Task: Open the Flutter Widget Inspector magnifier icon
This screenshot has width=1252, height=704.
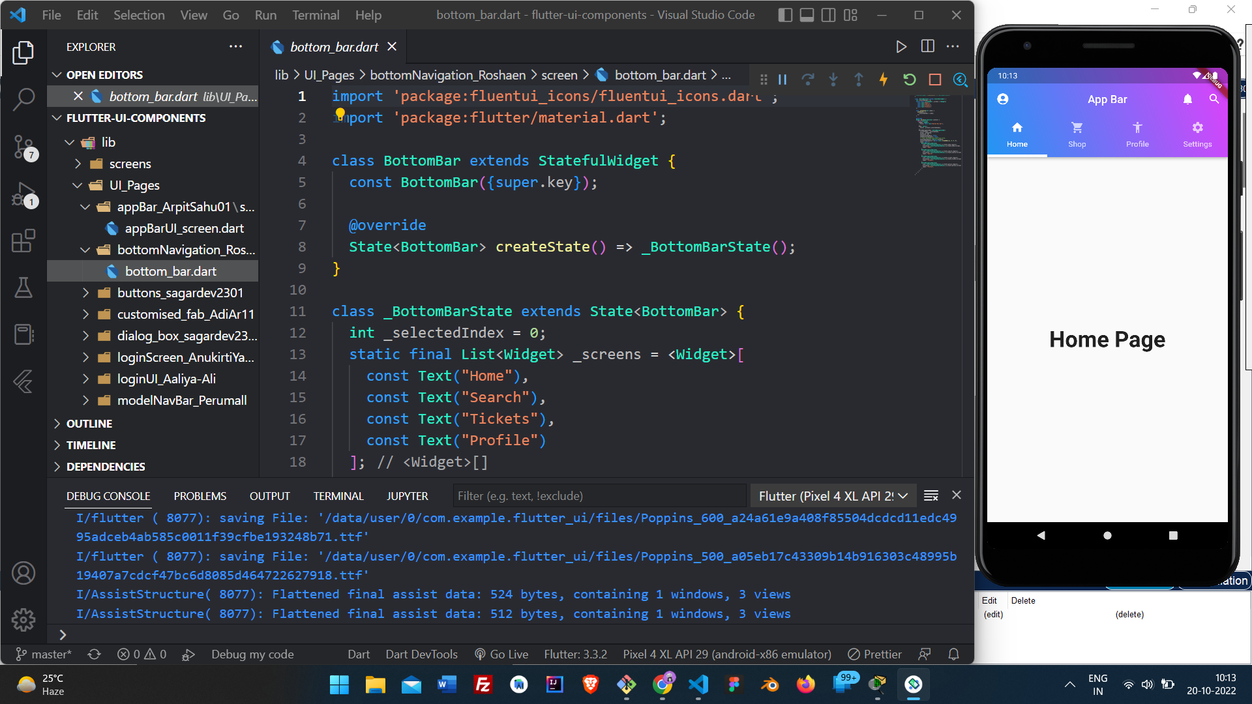Action: coord(959,80)
